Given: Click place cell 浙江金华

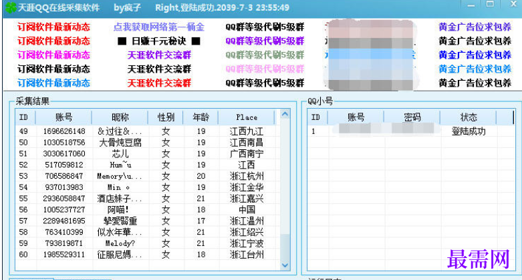Looking at the screenshot, I should pos(247,187).
